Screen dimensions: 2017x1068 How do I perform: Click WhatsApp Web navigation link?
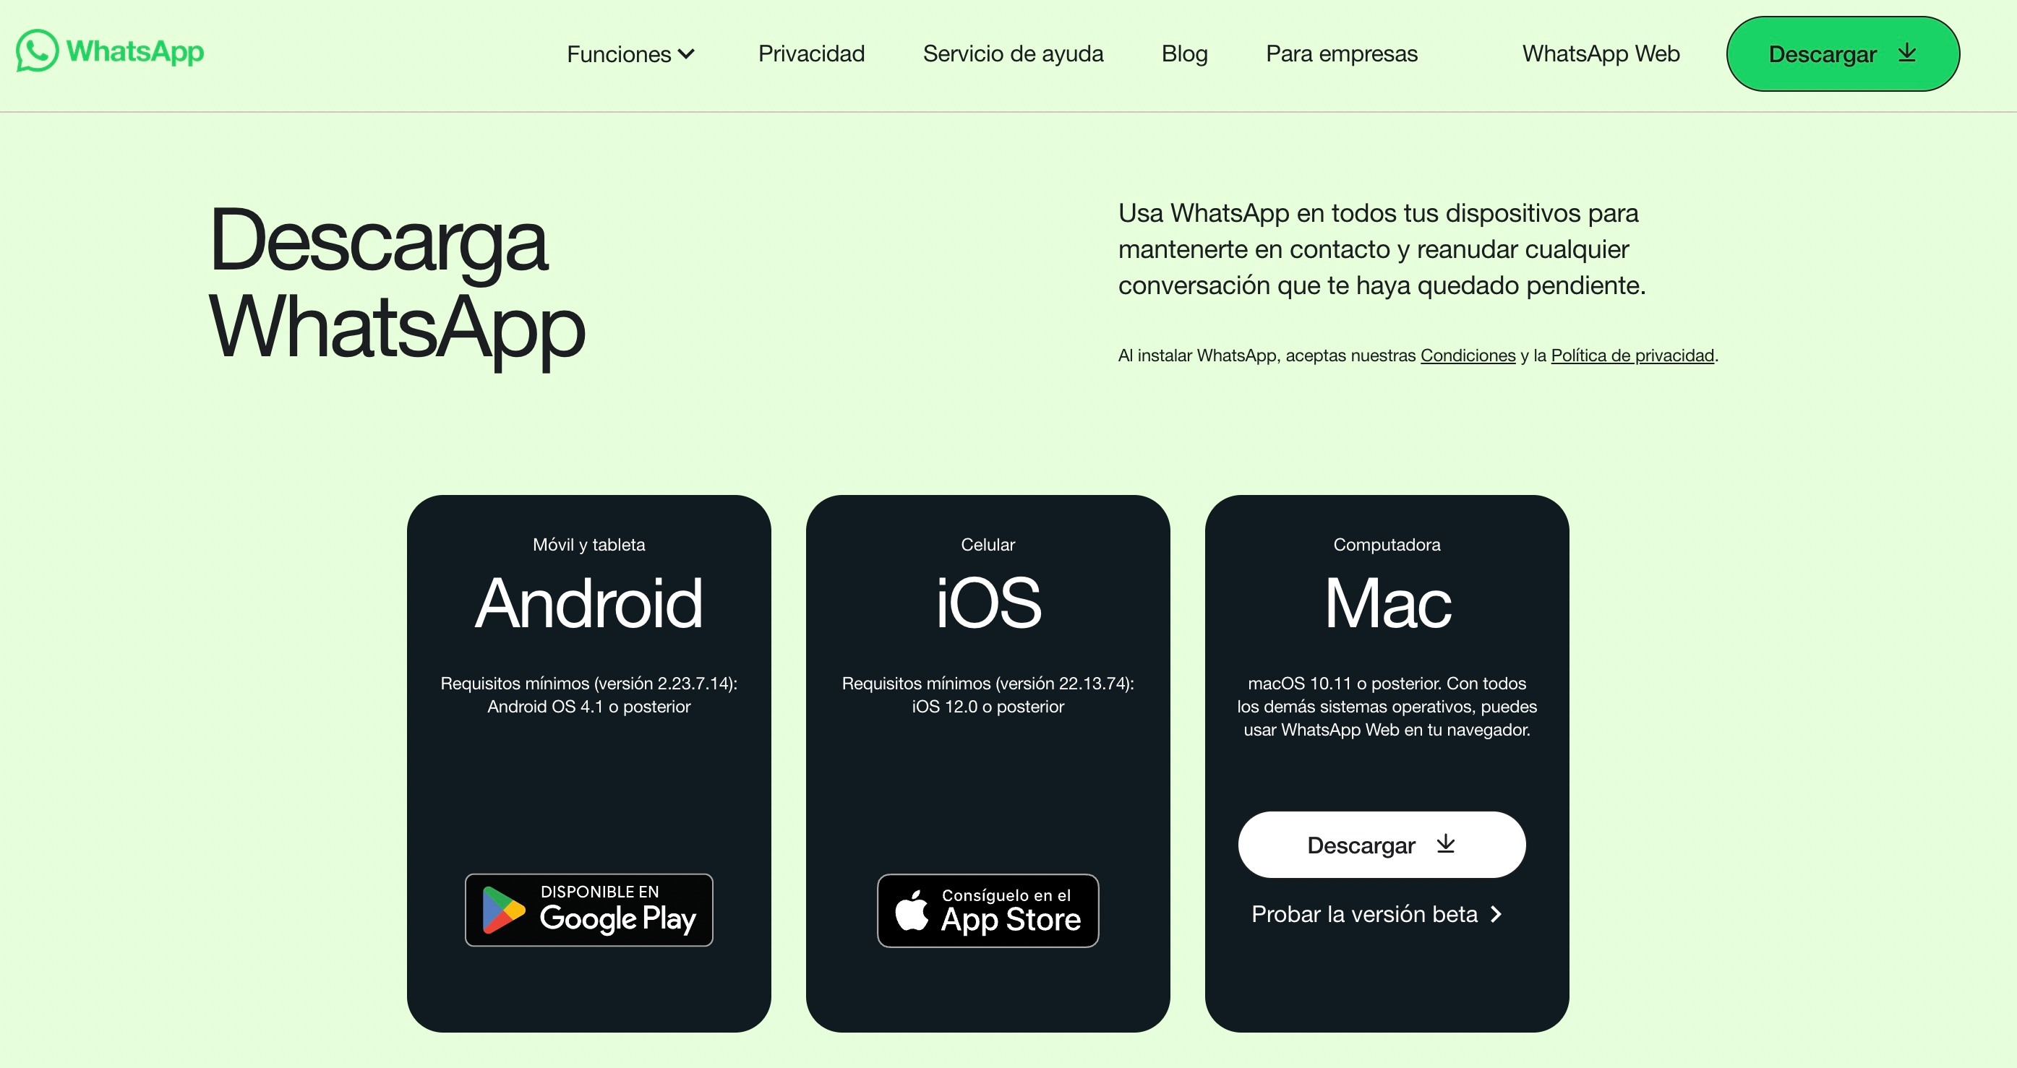(x=1601, y=53)
